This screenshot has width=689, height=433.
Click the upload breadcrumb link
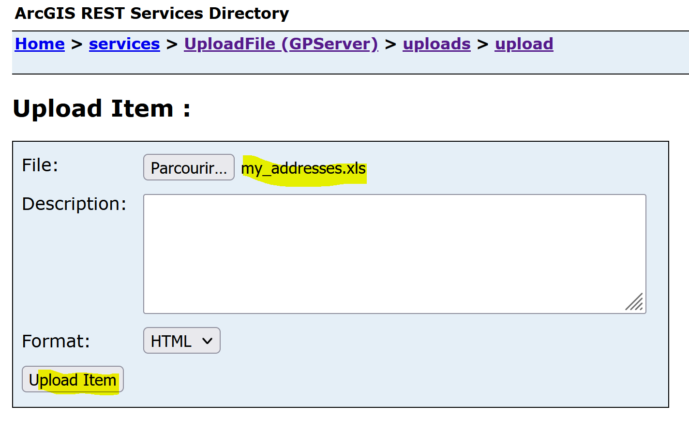[x=524, y=44]
